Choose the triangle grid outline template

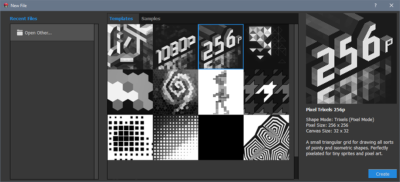point(266,46)
